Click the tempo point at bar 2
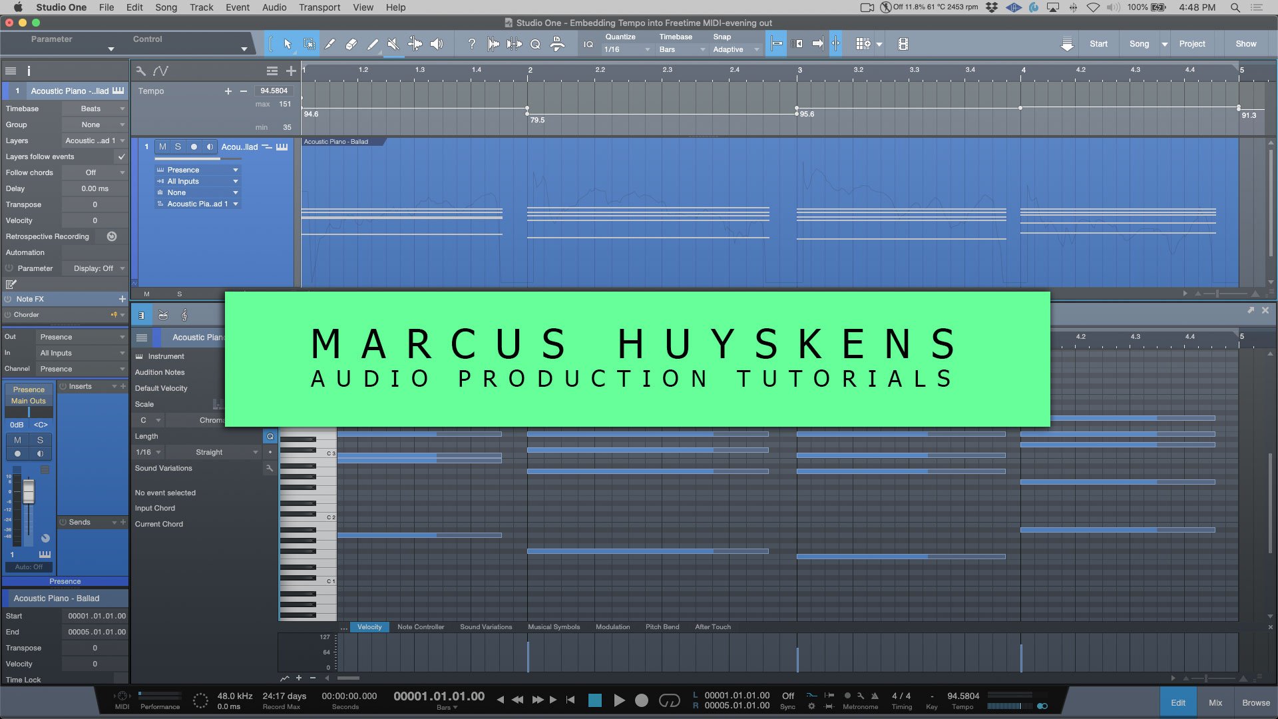 [527, 109]
